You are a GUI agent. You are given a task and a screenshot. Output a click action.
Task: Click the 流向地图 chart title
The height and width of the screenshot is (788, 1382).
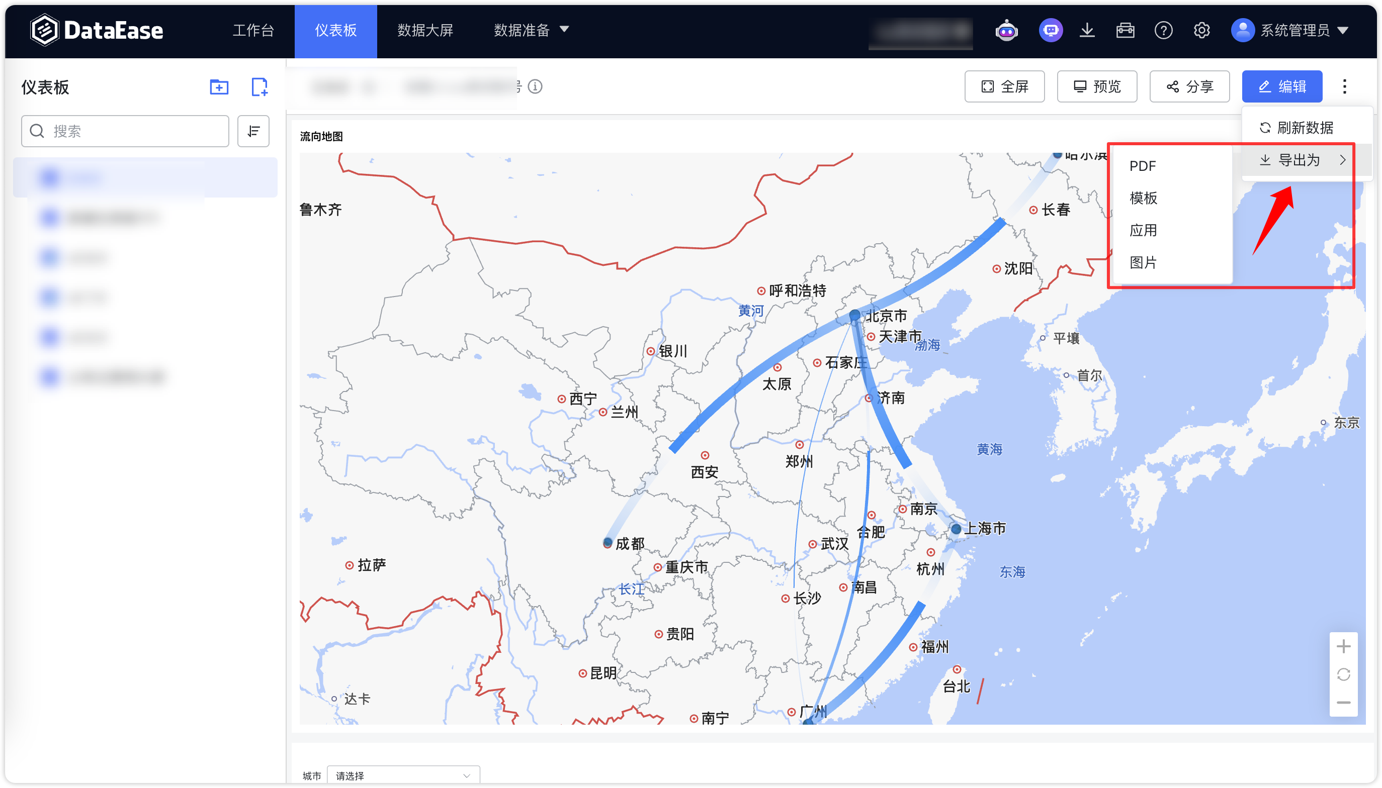(322, 136)
